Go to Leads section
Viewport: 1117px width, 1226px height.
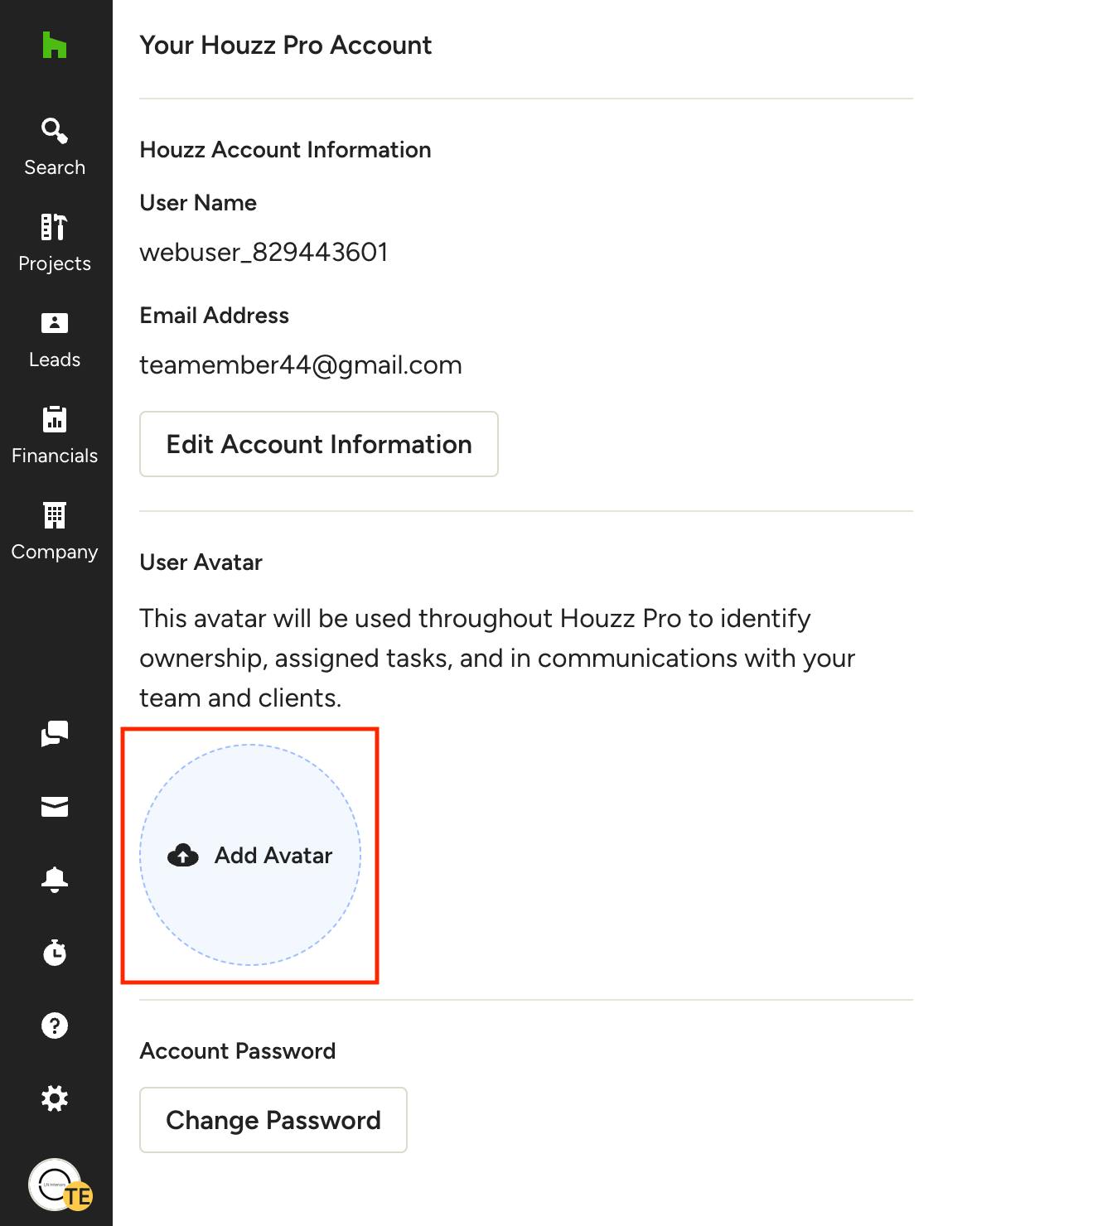point(55,340)
